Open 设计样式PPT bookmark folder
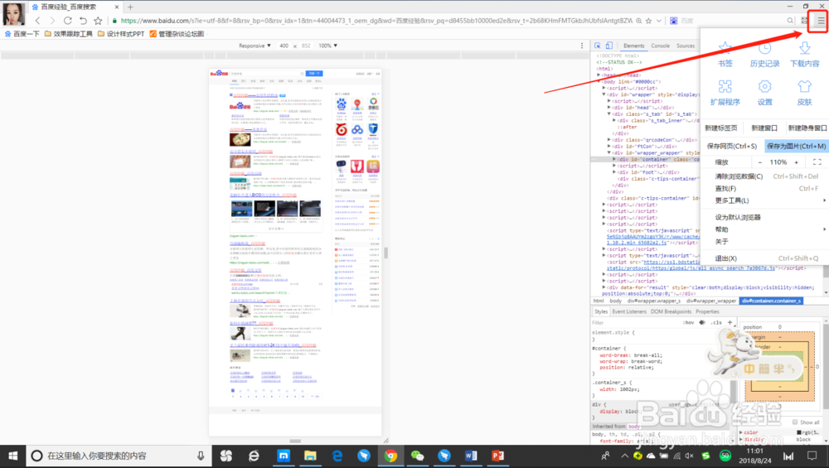 121,34
